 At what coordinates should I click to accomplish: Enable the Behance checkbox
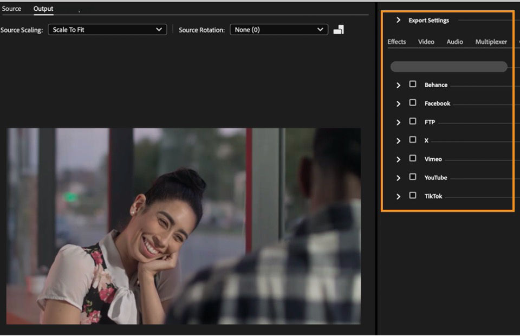point(413,84)
